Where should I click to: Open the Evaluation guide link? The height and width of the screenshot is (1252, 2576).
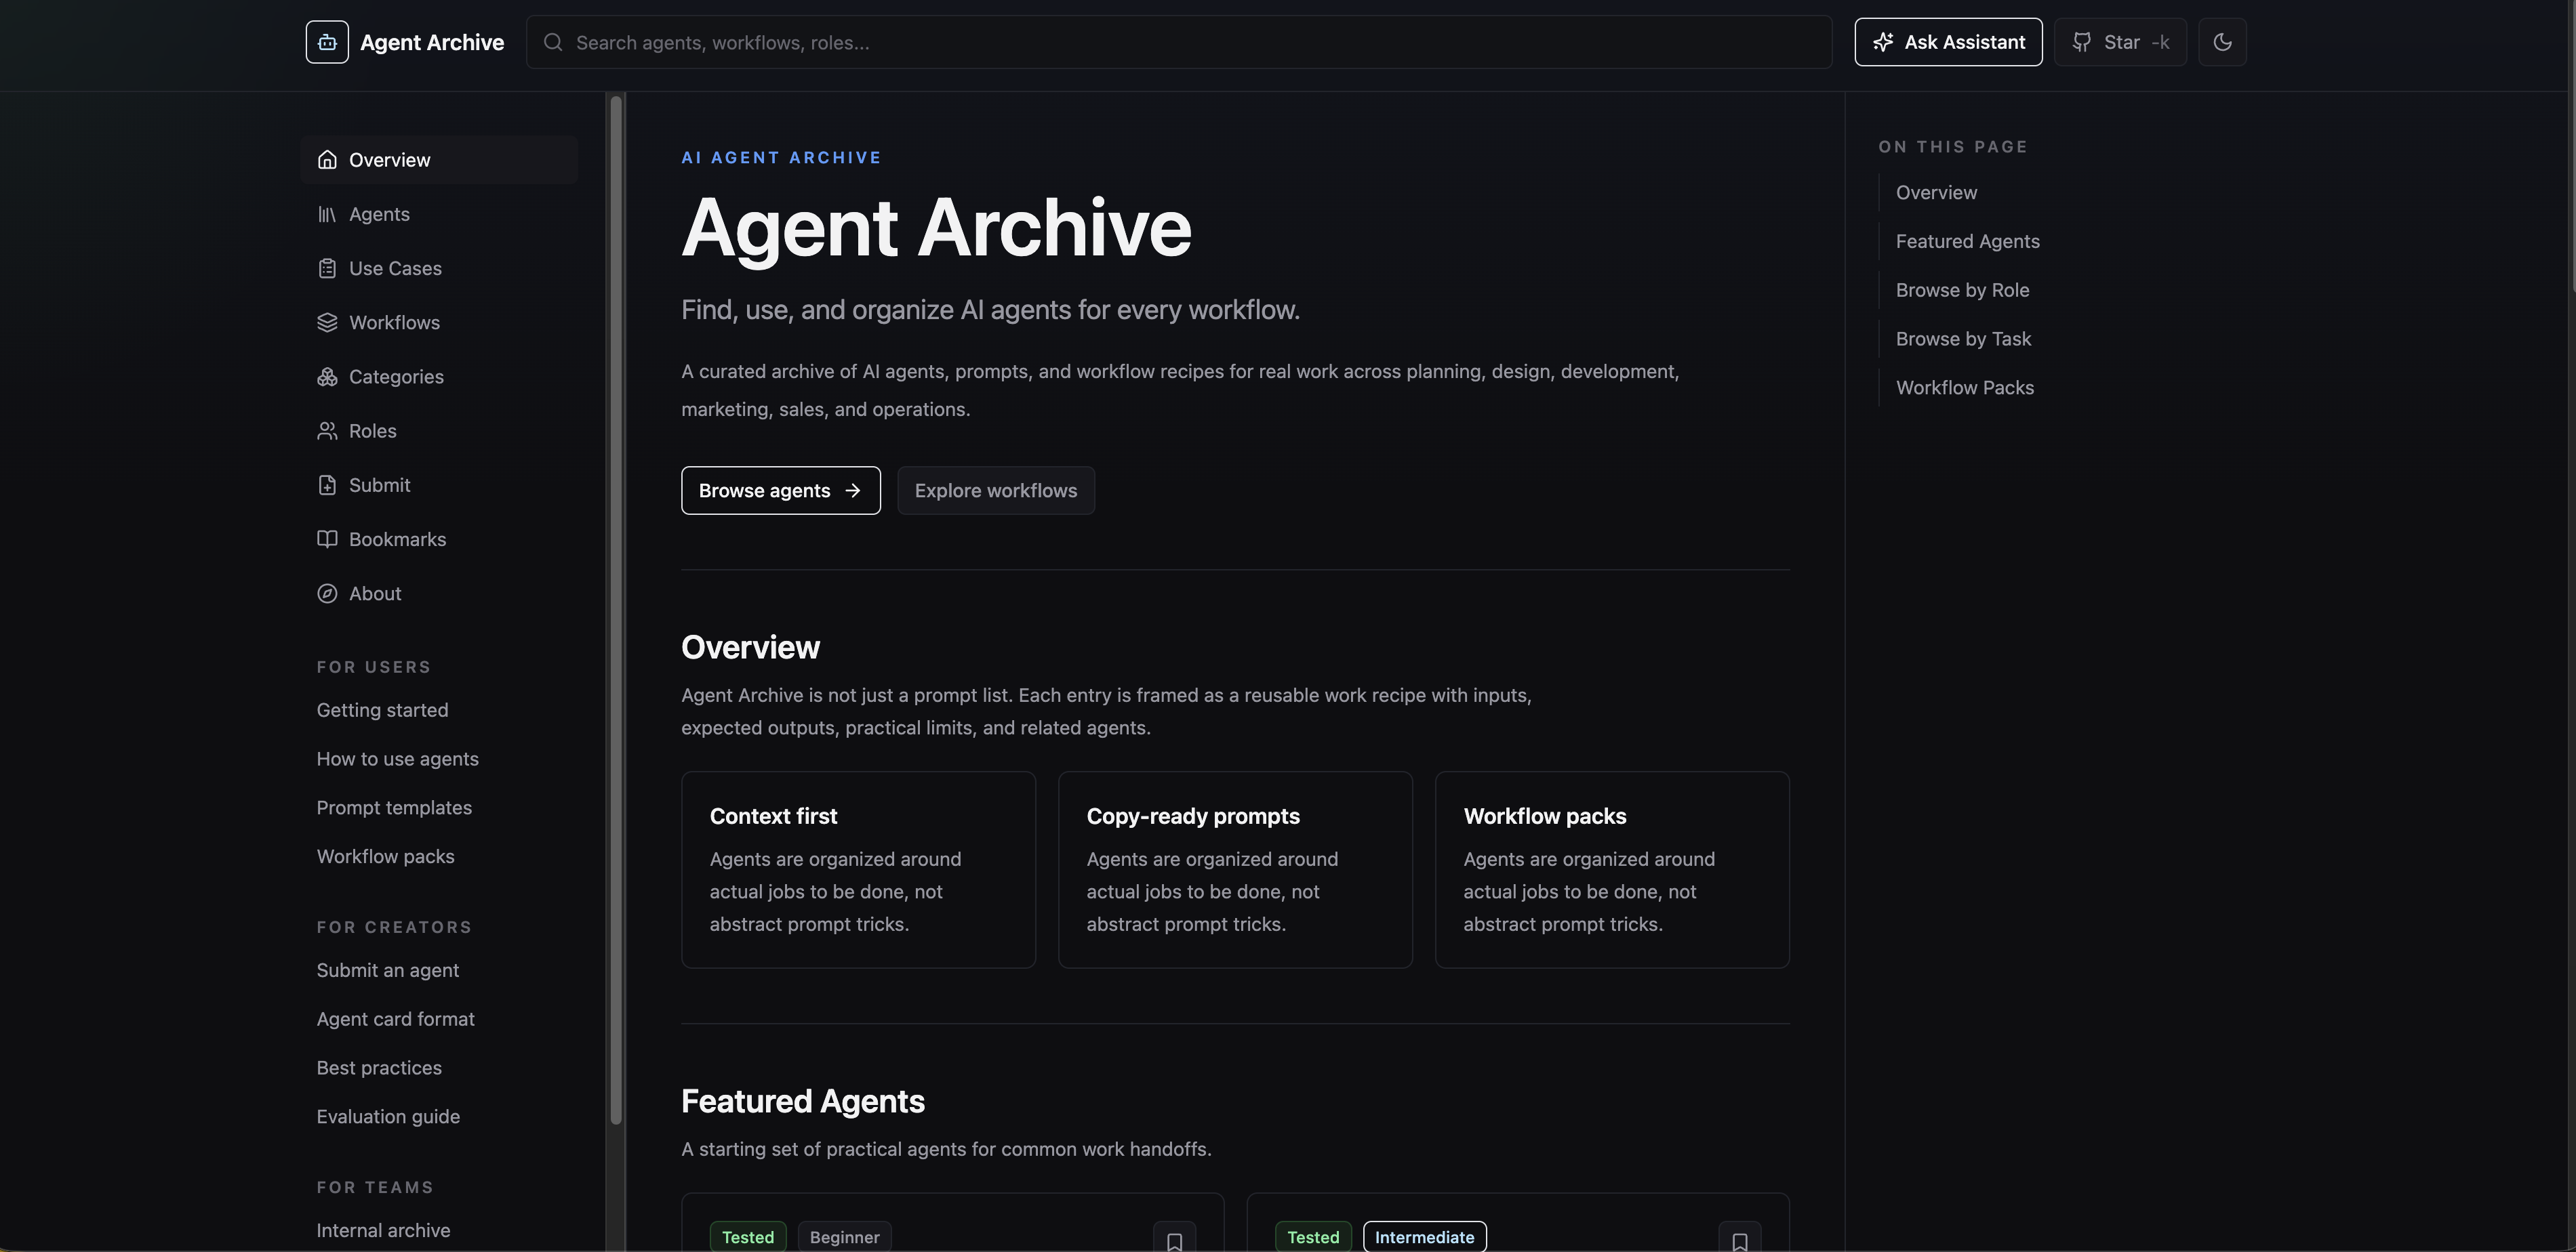(x=388, y=1116)
